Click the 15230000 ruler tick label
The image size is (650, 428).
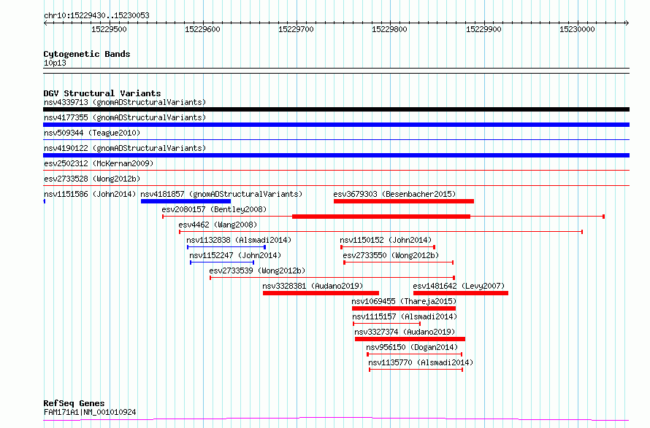(577, 29)
